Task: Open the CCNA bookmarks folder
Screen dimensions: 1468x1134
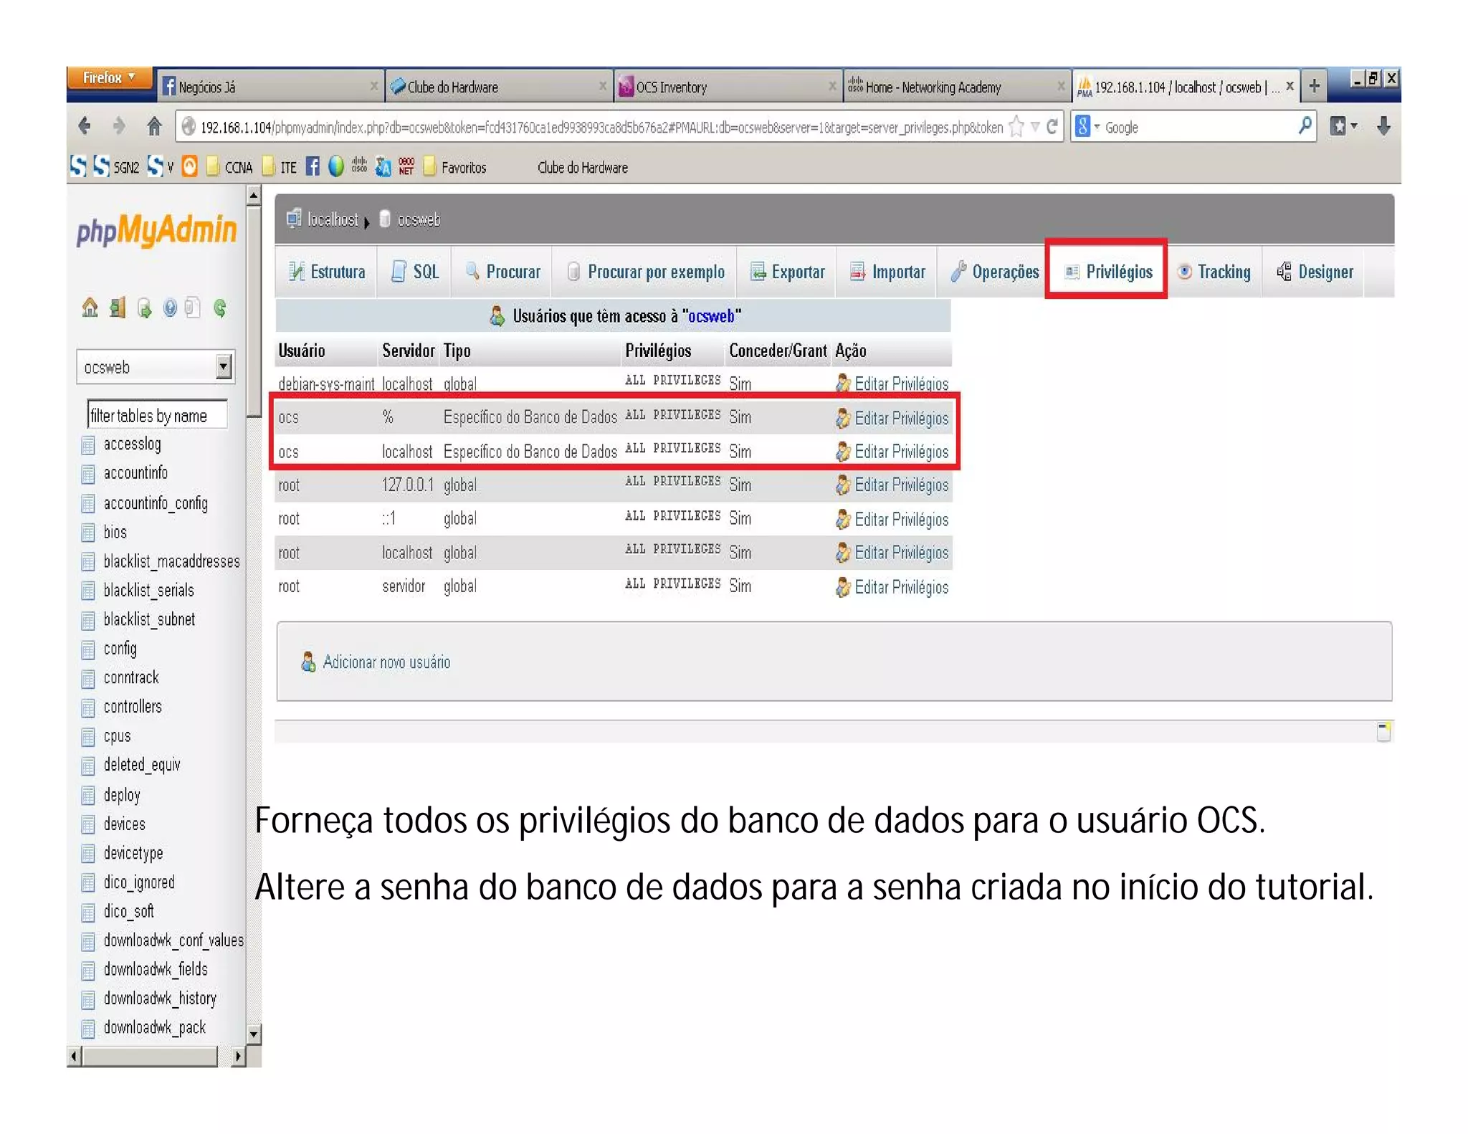Action: pyautogui.click(x=229, y=167)
